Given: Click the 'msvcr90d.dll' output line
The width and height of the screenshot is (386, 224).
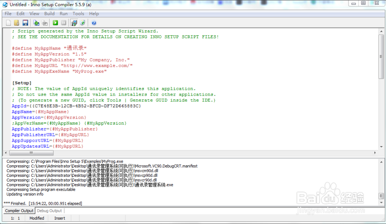Looking at the screenshot, I should [82, 180].
